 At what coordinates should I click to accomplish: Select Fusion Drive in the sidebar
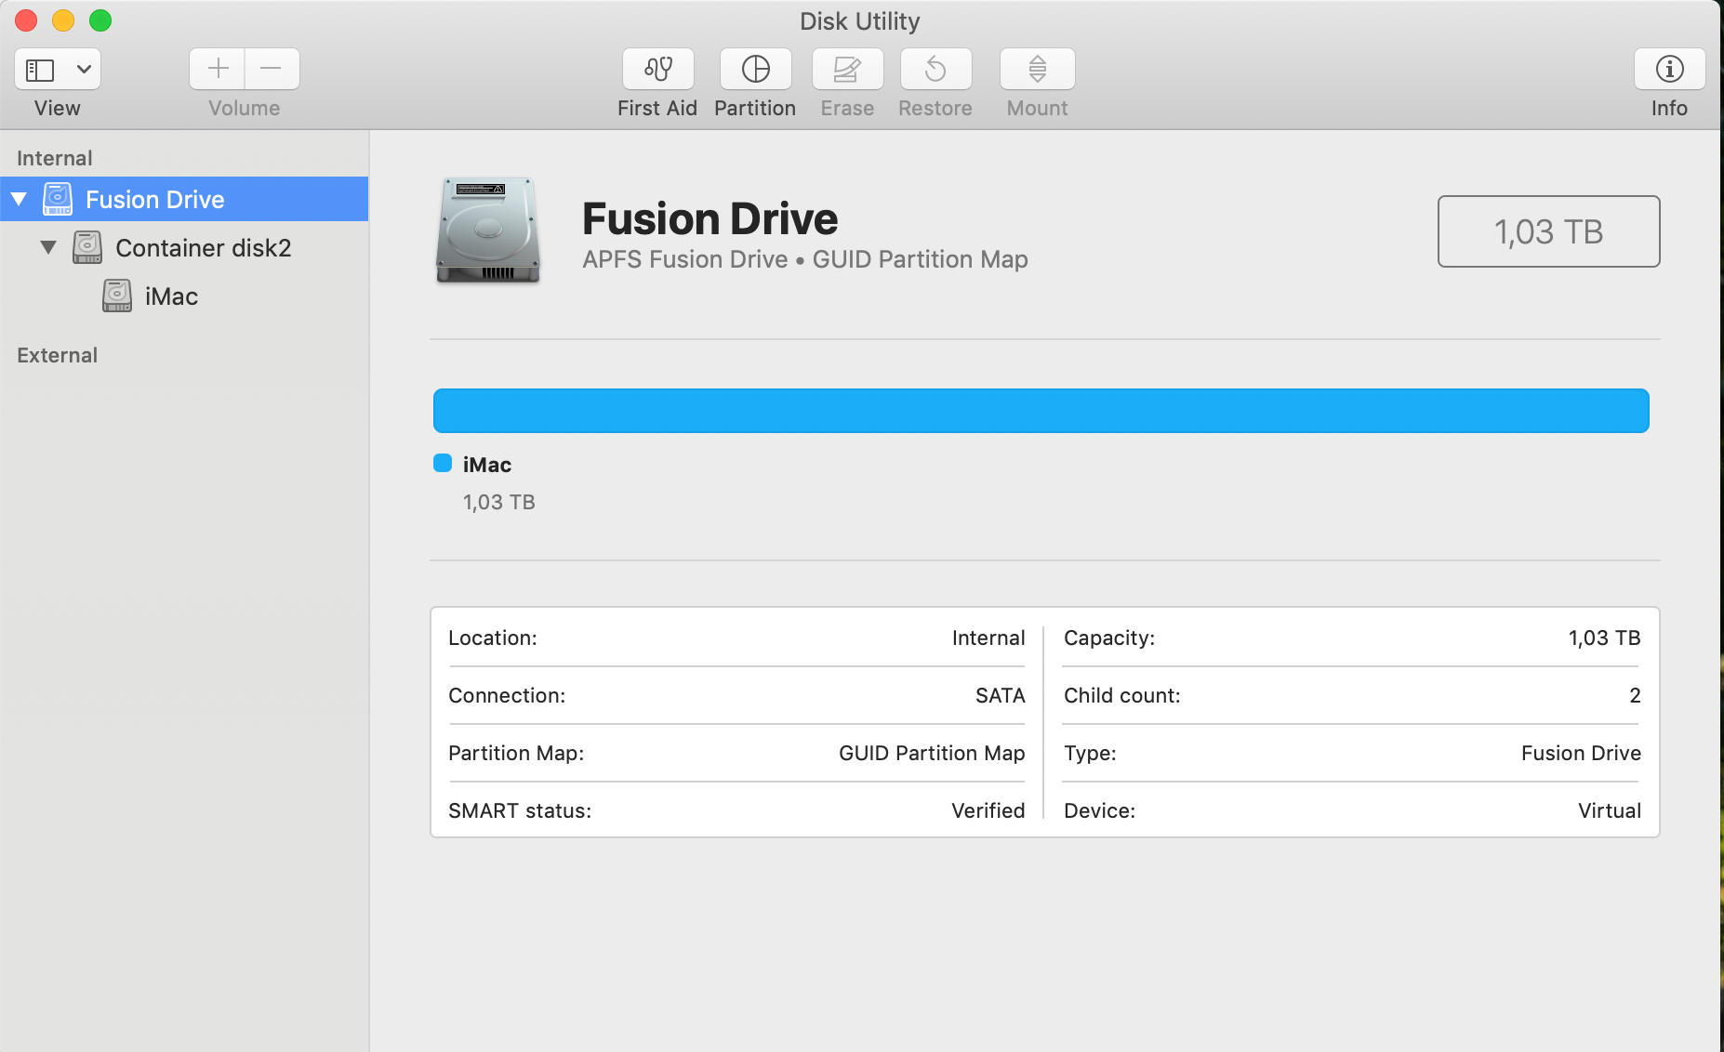(x=154, y=200)
